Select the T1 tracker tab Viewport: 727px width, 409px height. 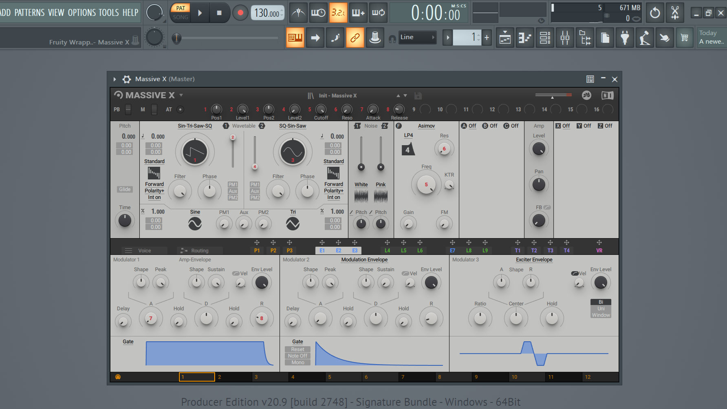(518, 250)
